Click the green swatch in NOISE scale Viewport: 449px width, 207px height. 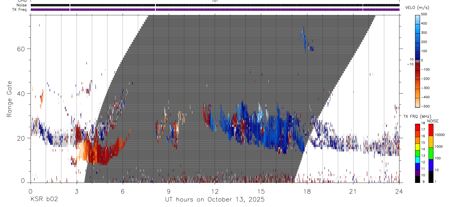click(431, 153)
